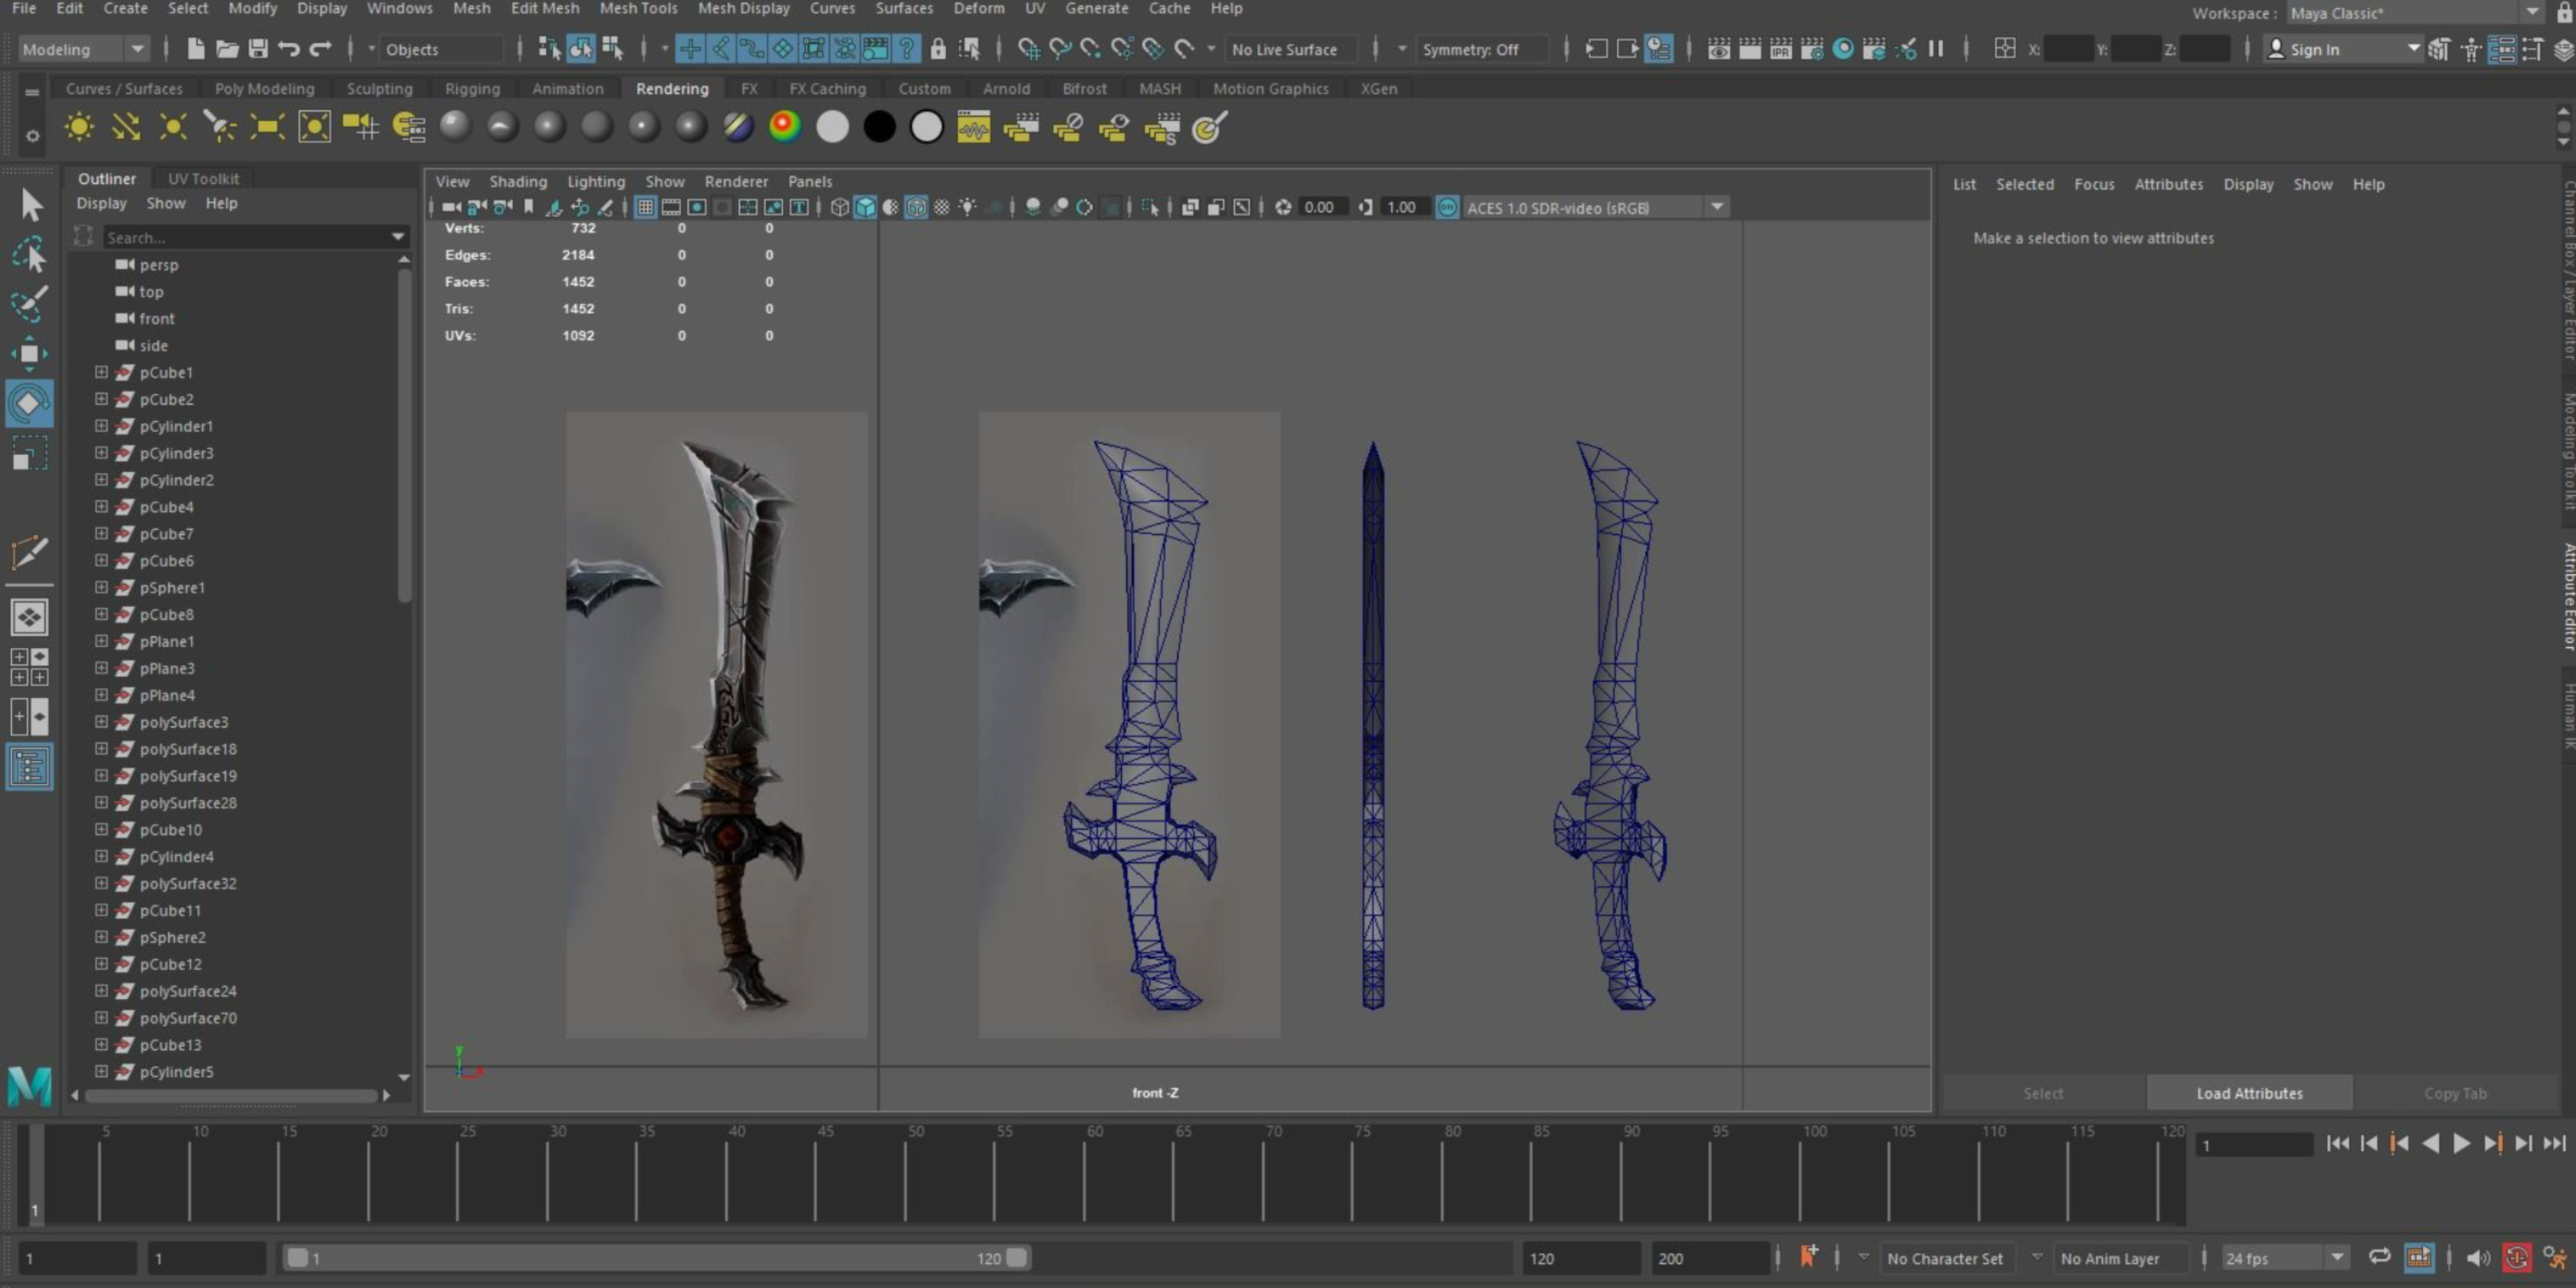The height and width of the screenshot is (1288, 2576).
Task: Toggle the timeline audio mute icon
Action: pyautogui.click(x=2478, y=1258)
